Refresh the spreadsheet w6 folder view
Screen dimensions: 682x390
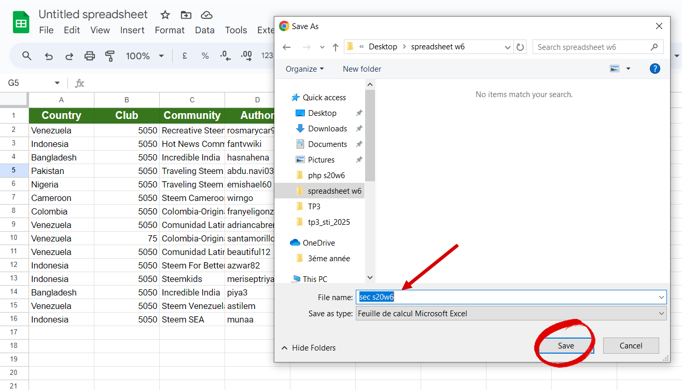point(520,47)
